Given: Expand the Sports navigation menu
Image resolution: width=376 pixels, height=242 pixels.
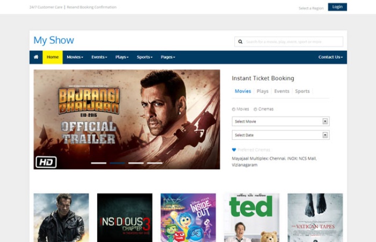Looking at the screenshot, I should click(144, 57).
